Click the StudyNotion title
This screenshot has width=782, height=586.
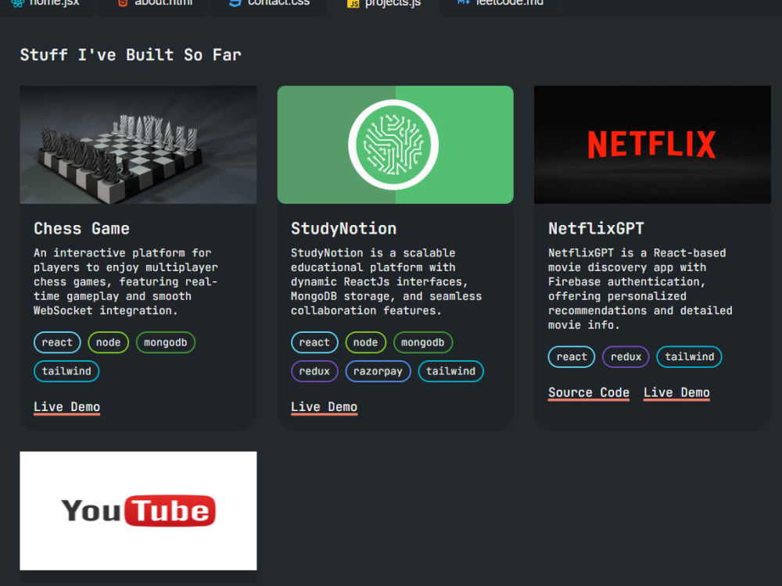point(343,229)
